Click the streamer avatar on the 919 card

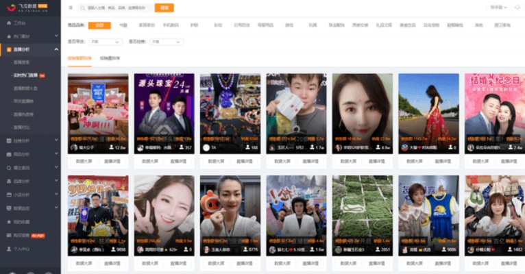(74, 249)
